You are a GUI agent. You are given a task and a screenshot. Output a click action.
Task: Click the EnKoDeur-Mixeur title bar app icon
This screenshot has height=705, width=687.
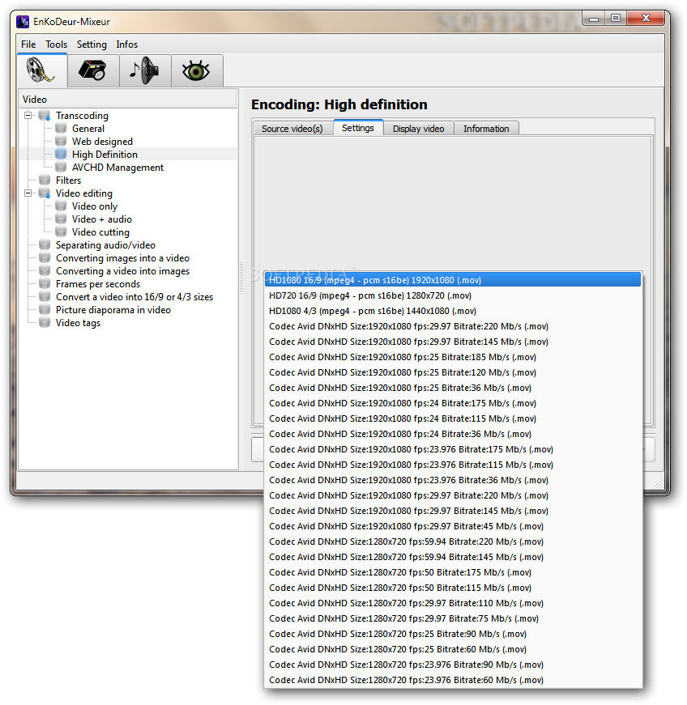click(23, 22)
